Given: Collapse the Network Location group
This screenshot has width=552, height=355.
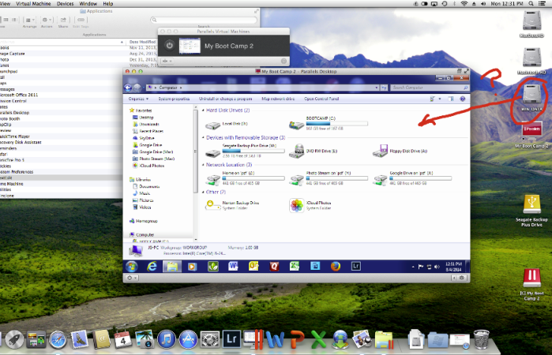Looking at the screenshot, I should 203,165.
